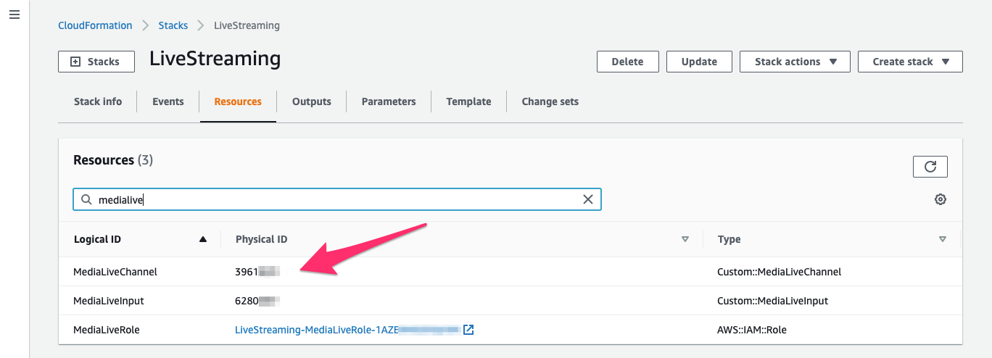Click the Logical ID column header
Screen dimensions: 992x358
point(97,239)
